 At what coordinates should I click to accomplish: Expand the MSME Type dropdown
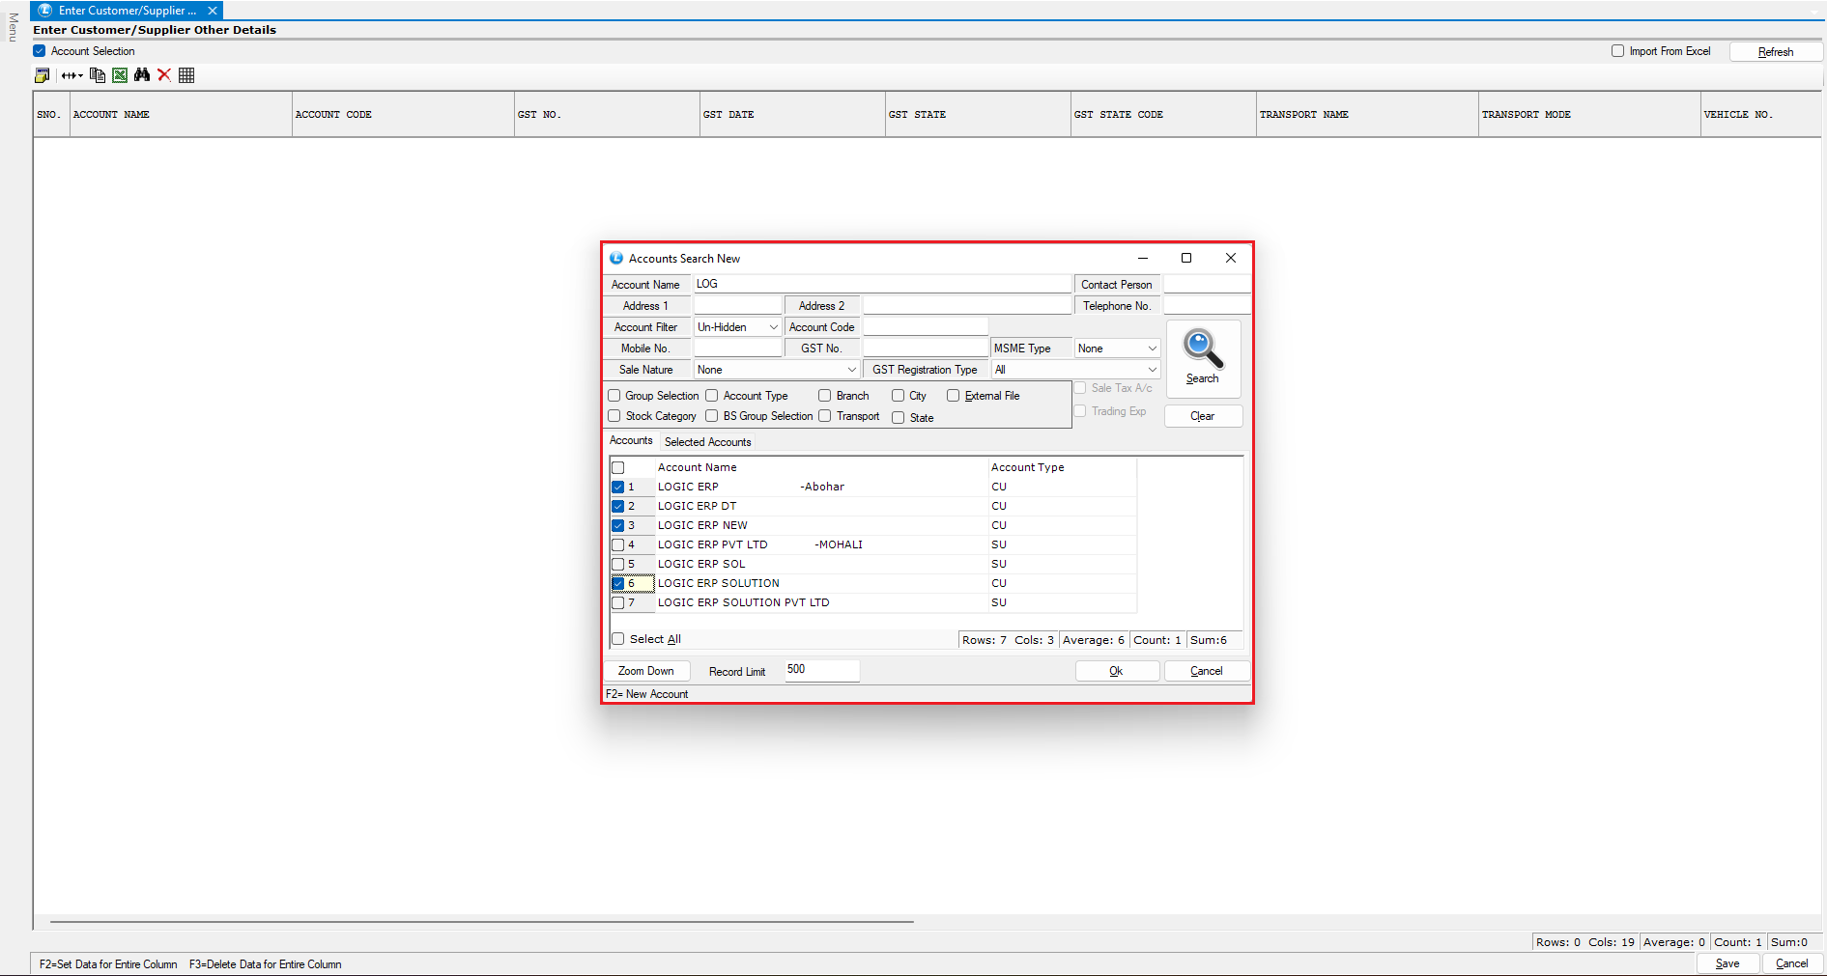pos(1117,349)
